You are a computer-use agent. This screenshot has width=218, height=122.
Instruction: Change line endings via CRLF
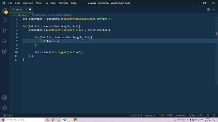pyautogui.click(x=170, y=115)
